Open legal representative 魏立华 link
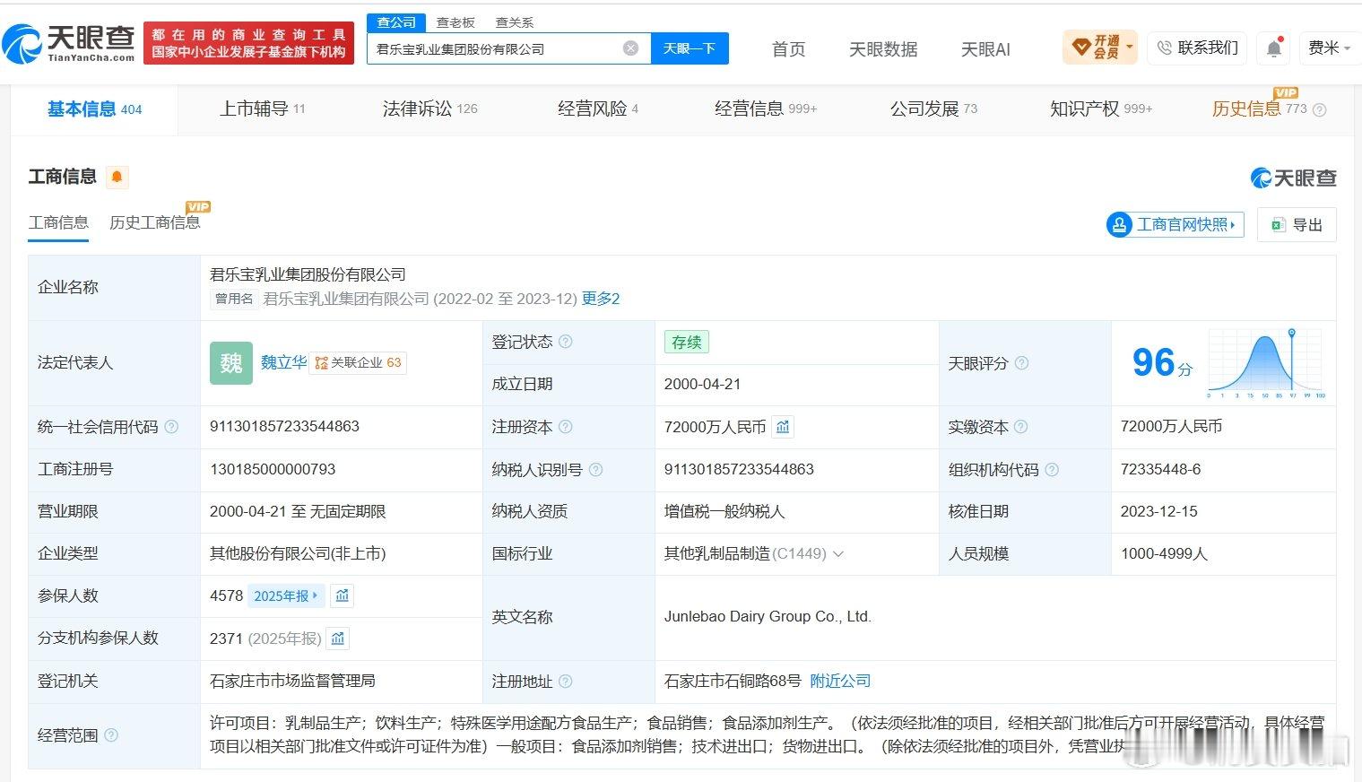 [283, 362]
